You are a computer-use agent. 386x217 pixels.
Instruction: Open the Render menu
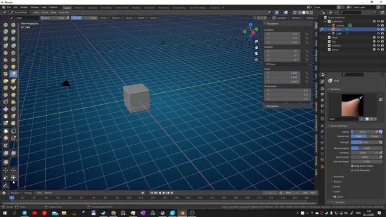click(24, 7)
